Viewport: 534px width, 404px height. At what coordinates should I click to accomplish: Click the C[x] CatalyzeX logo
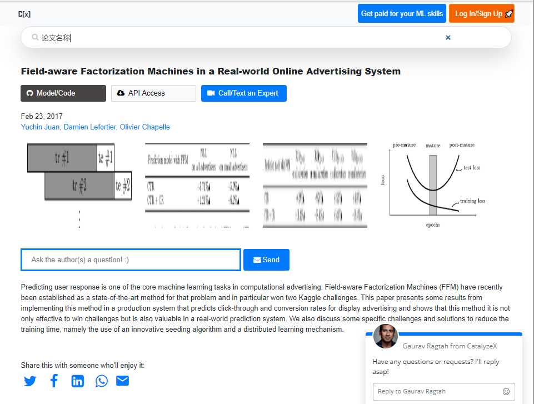[24, 14]
